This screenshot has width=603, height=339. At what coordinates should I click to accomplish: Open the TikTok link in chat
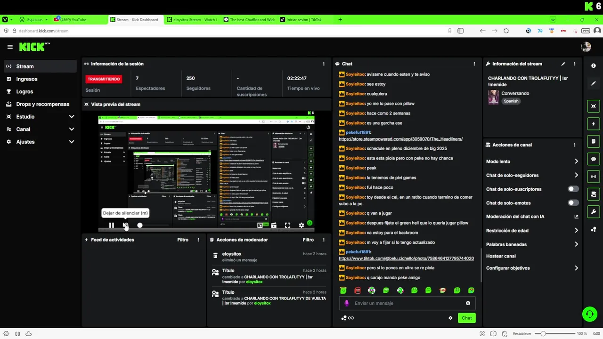point(407,258)
